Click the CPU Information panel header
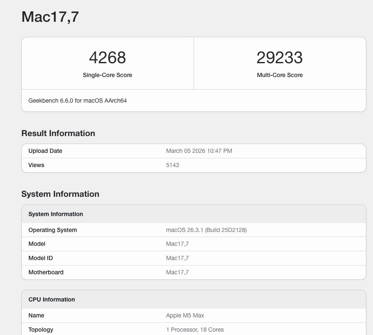The image size is (373, 335). 51,299
